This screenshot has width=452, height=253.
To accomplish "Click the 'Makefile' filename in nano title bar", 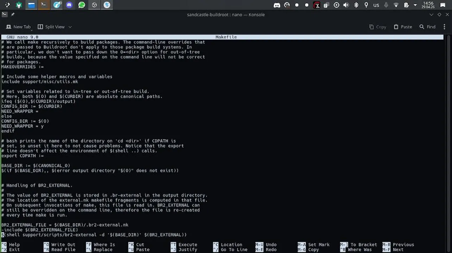I will click(226, 37).
